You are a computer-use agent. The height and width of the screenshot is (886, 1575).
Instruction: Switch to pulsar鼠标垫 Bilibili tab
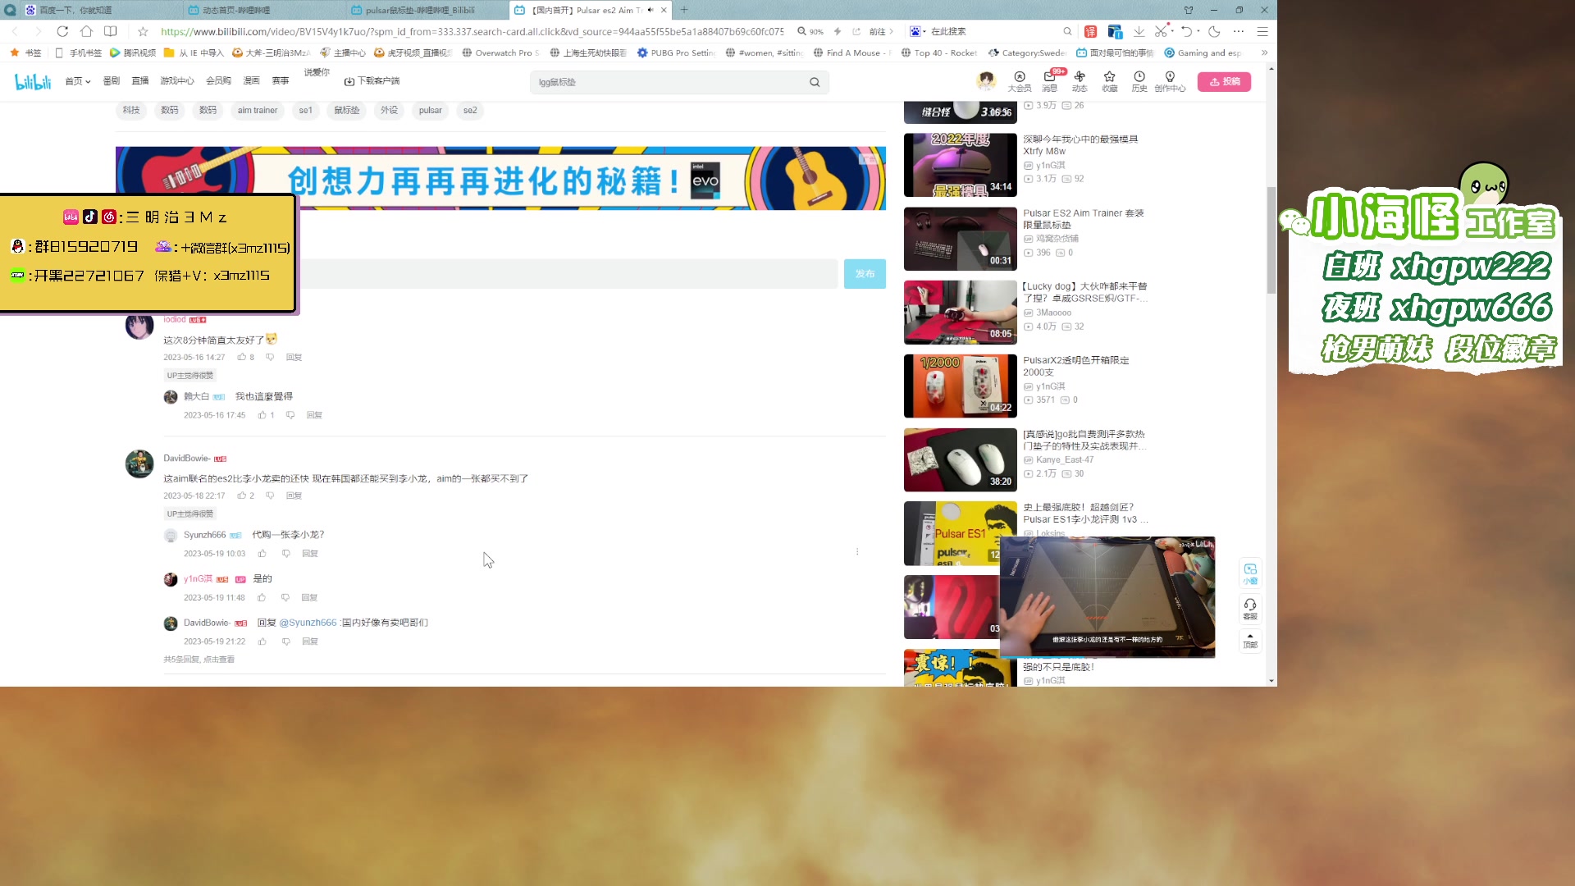click(427, 10)
